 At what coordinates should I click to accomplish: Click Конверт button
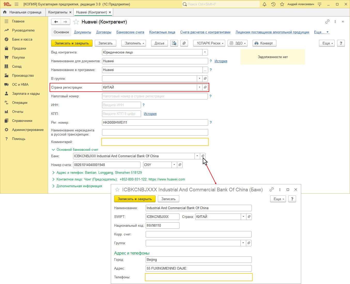tap(265, 43)
